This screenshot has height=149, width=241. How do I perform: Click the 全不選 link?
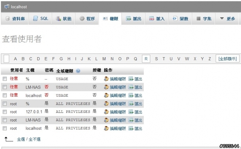click(35, 139)
